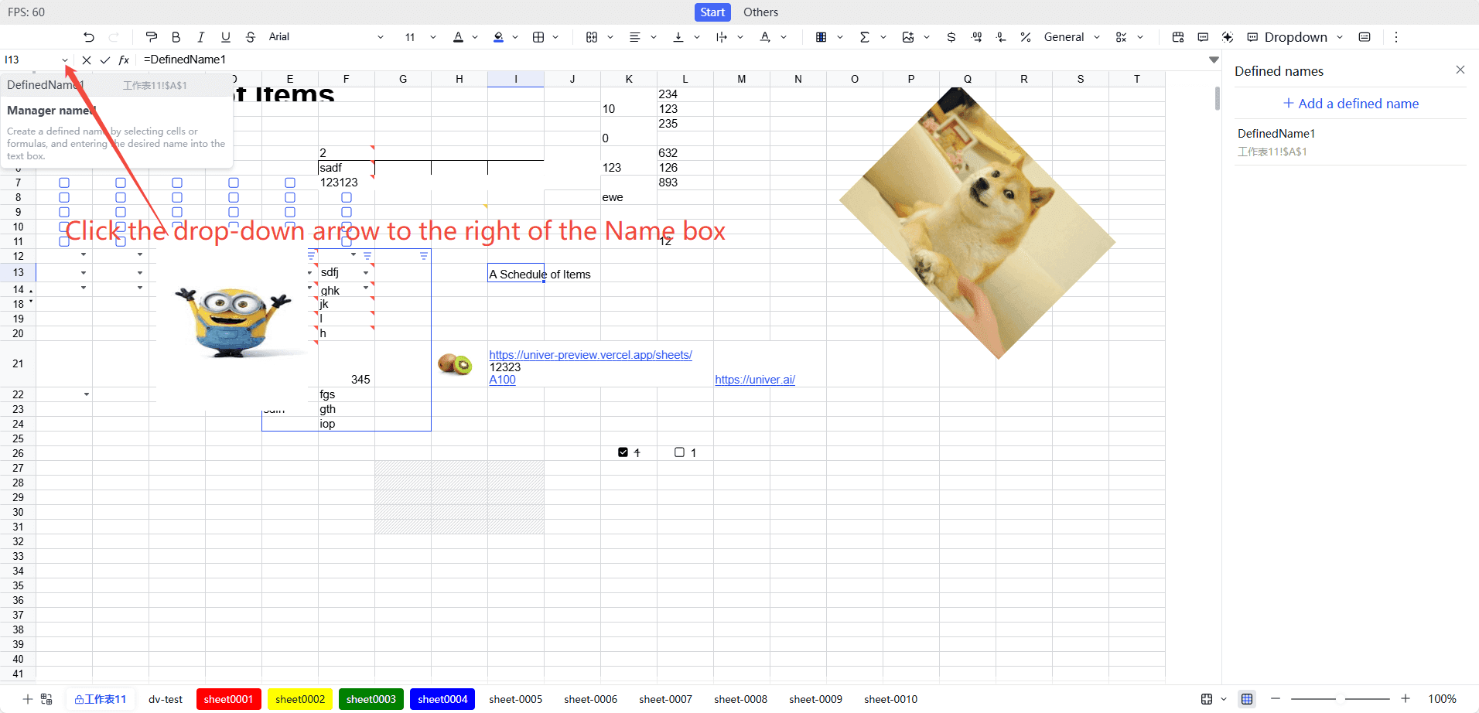Click the zoom slider in status bar
1479x713 pixels.
(x=1341, y=699)
